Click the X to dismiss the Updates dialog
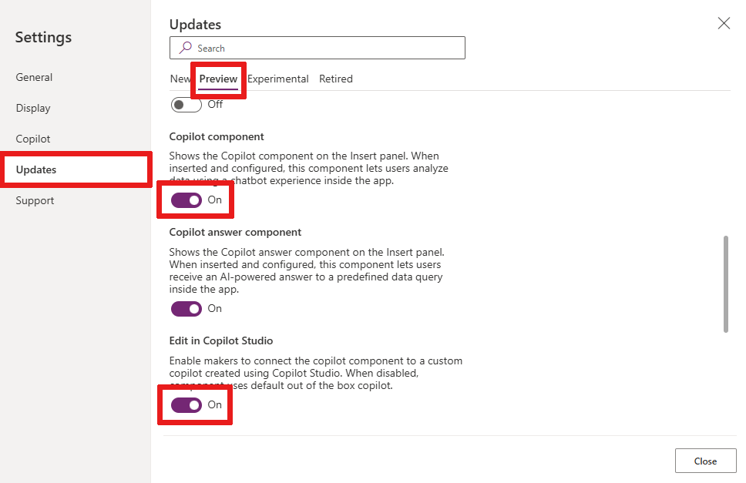The width and height of the screenshot is (746, 483). [x=723, y=23]
